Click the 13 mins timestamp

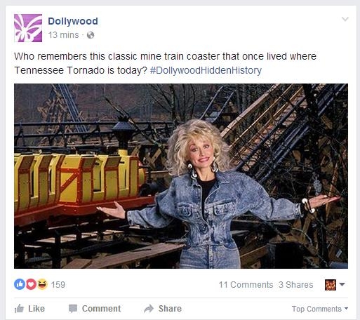[x=63, y=35]
